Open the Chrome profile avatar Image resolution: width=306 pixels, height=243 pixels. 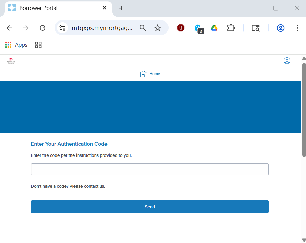click(280, 28)
